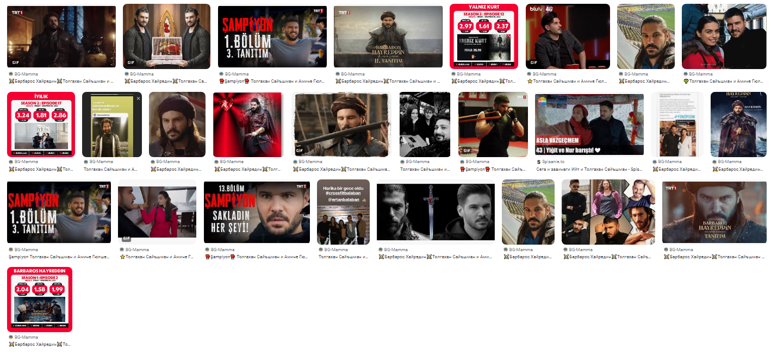Select the Şampiyon 13. Bölüm 'Sakladın Her Şeyi' thumbnail

(x=256, y=212)
